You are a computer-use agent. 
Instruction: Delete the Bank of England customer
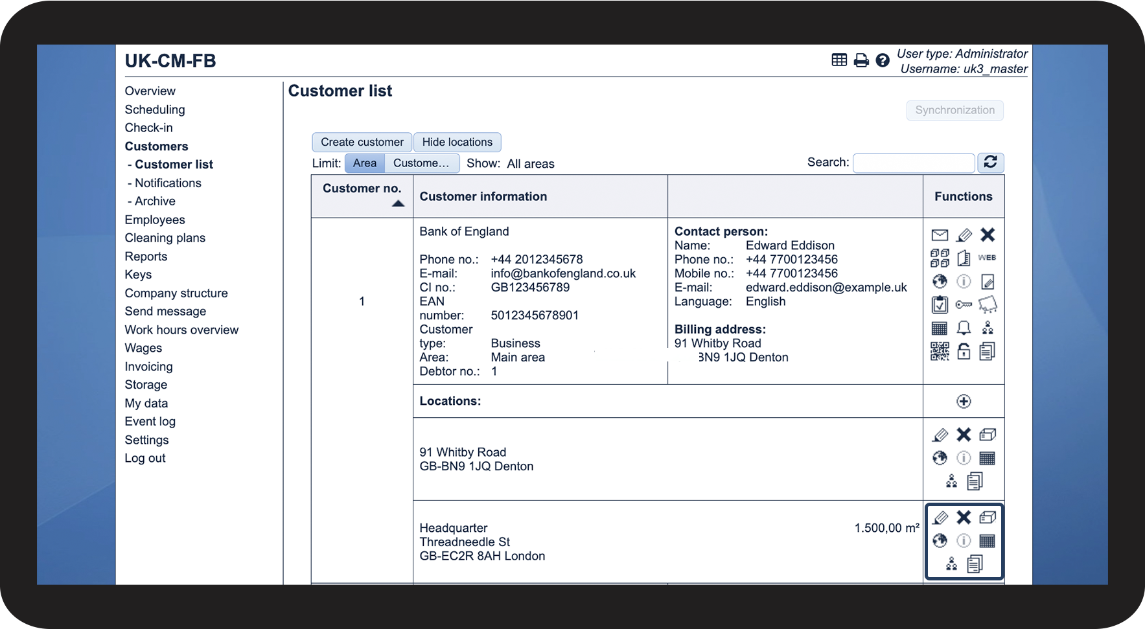click(988, 234)
